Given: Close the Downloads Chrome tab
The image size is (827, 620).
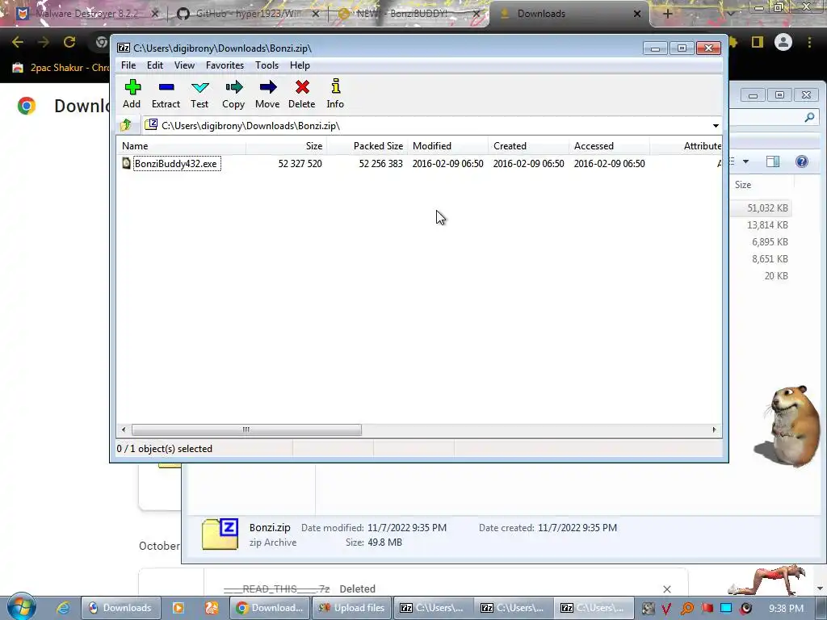Looking at the screenshot, I should (x=637, y=15).
